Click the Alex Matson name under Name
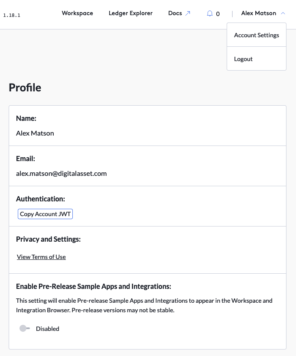The image size is (296, 356). coord(35,133)
